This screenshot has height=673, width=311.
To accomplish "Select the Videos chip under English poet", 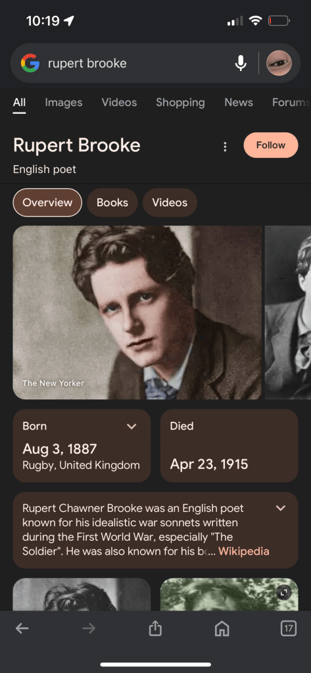I will [170, 203].
